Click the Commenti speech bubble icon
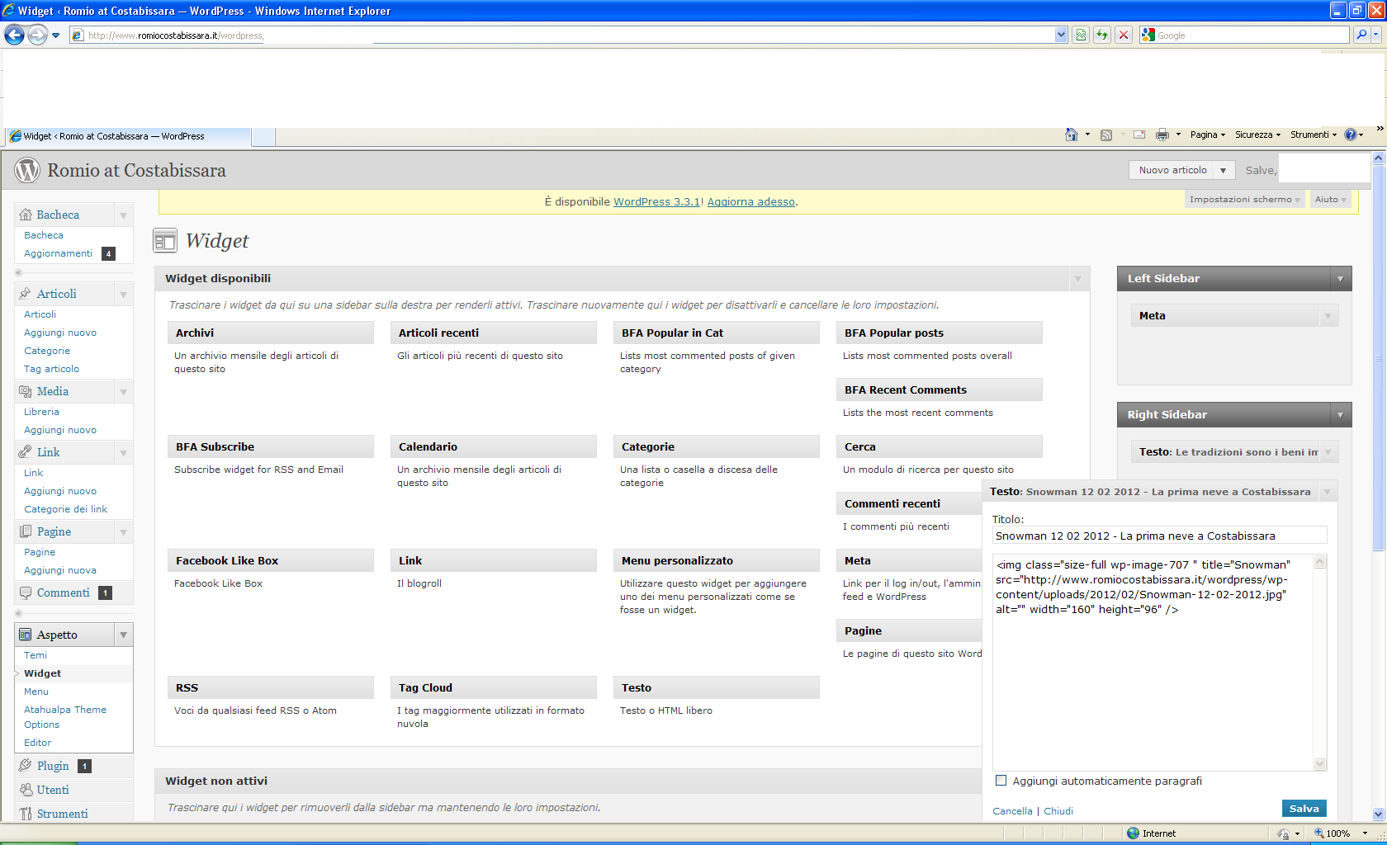1387x845 pixels. 26,592
